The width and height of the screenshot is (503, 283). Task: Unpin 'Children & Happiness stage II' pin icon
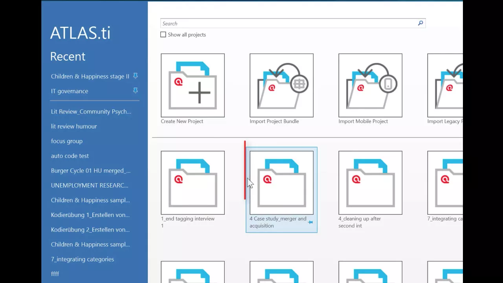(x=136, y=75)
